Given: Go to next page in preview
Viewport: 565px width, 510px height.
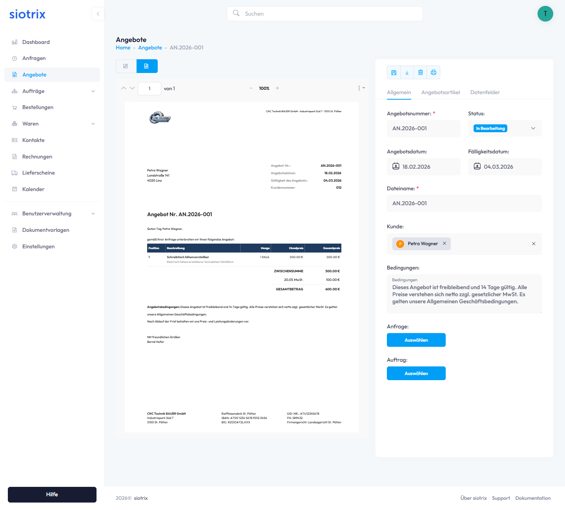Looking at the screenshot, I should click(x=132, y=88).
